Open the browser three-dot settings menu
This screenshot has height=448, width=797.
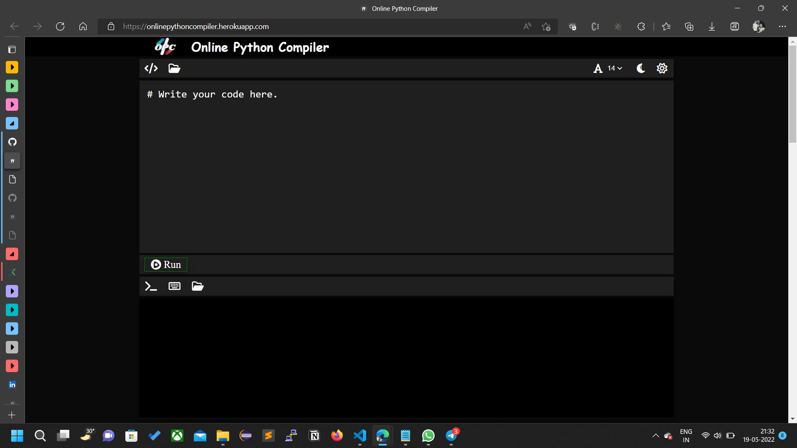[x=782, y=26]
